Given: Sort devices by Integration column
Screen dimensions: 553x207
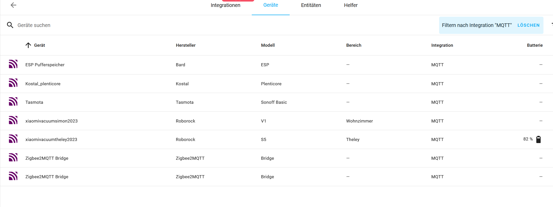Looking at the screenshot, I should 442,45.
